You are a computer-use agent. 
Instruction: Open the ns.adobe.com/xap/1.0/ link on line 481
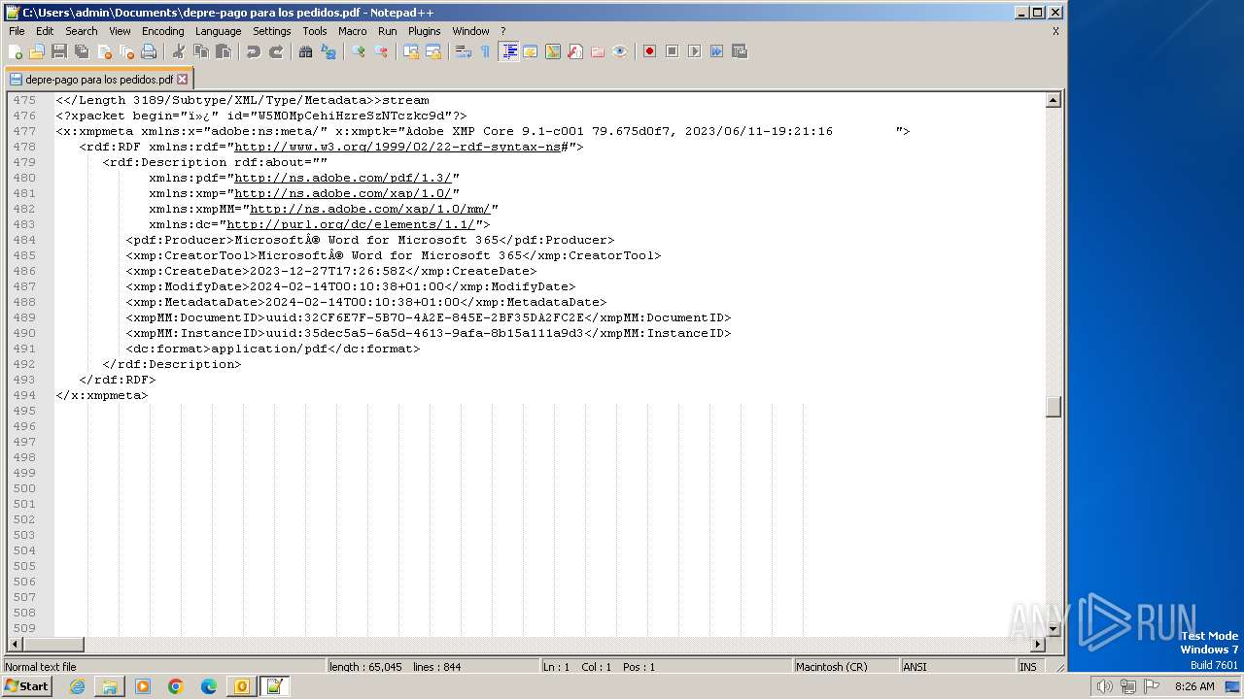(x=342, y=193)
